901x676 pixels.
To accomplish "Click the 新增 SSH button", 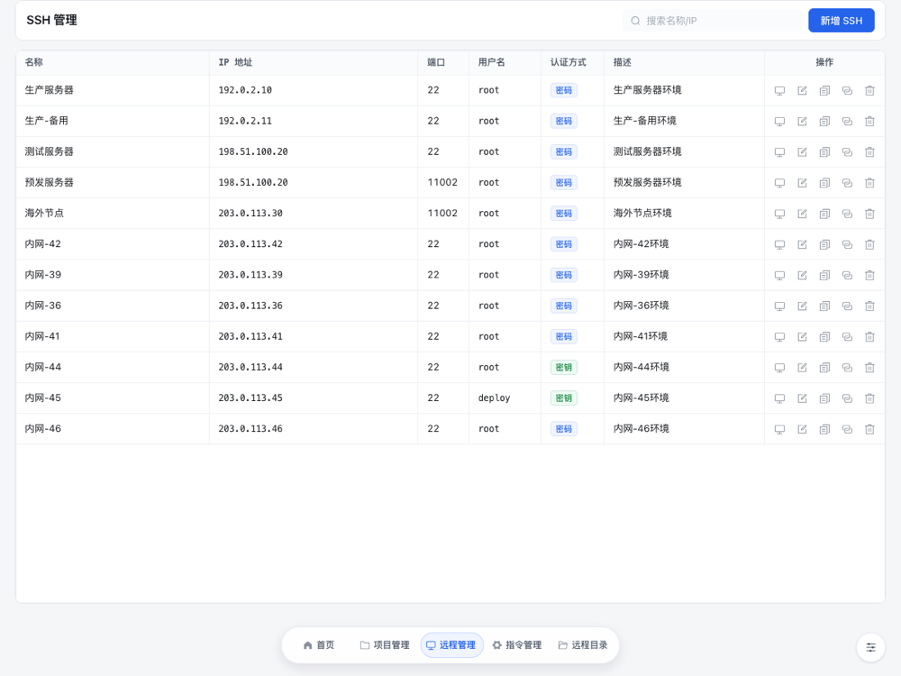I will point(842,21).
